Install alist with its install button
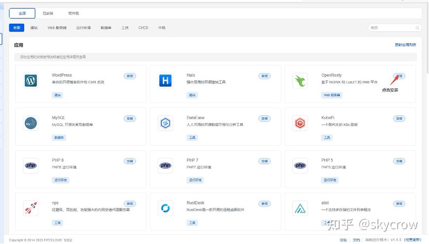 [x=399, y=203]
